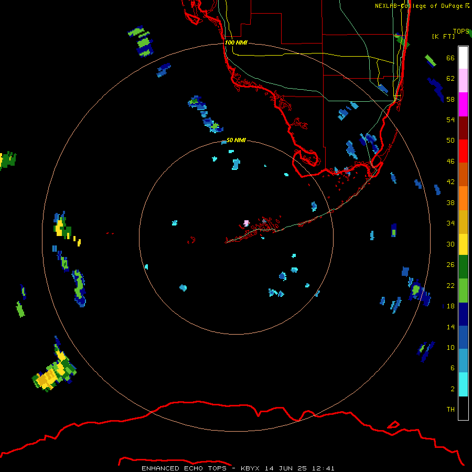472x472 pixels.
Task: Click the pink echo cell near the Keys
Action: pyautogui.click(x=246, y=223)
